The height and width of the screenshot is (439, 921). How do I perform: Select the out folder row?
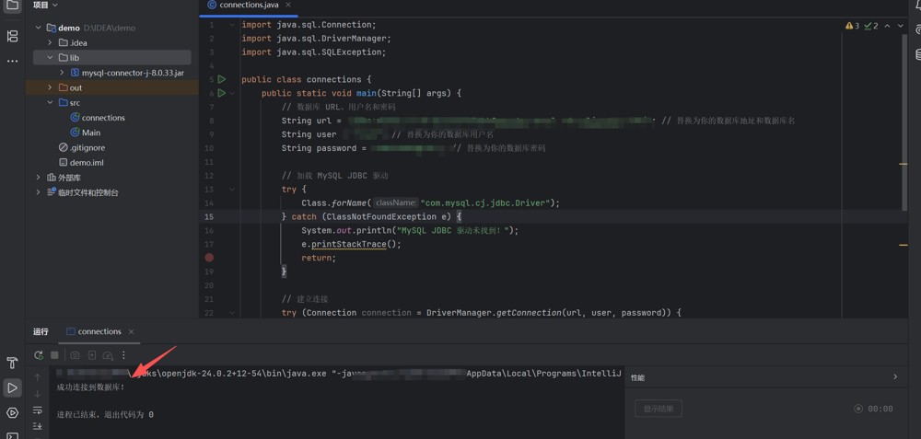[x=112, y=87]
